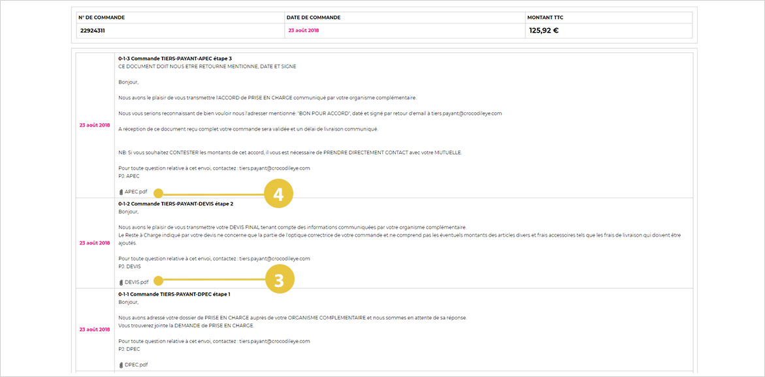Click the total amount 125,92 €

tap(544, 31)
